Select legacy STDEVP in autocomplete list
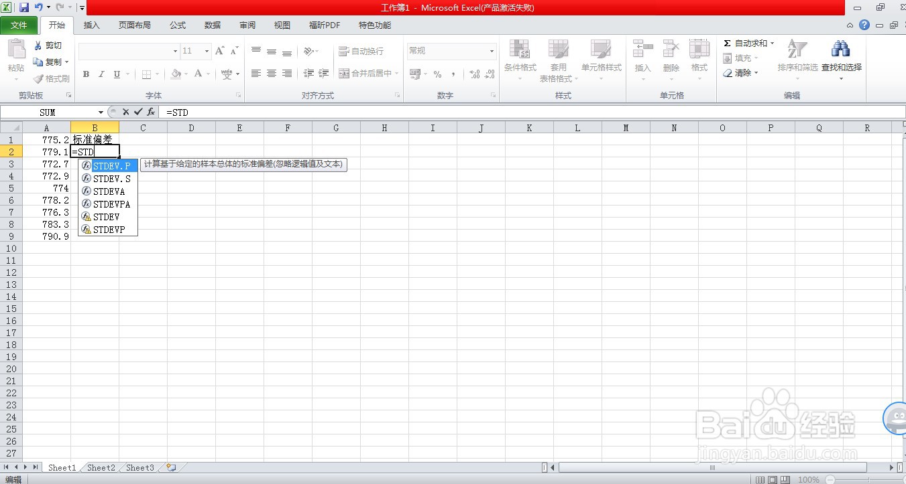Image resolution: width=906 pixels, height=484 pixels. click(x=108, y=230)
